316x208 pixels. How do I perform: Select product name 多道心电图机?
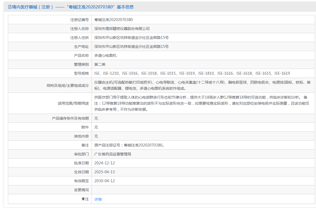pyautogui.click(x=106, y=55)
